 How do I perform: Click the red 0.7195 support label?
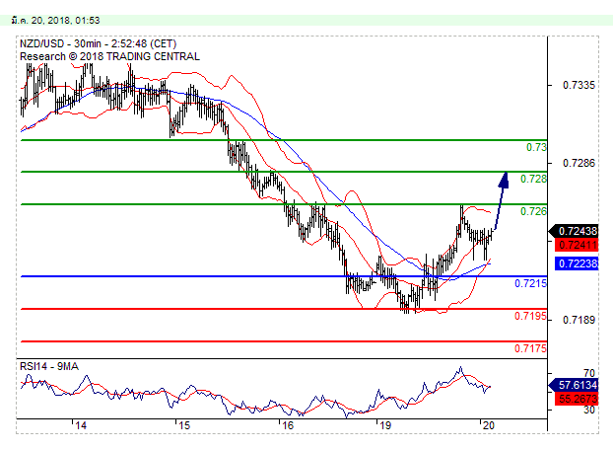[x=530, y=316]
